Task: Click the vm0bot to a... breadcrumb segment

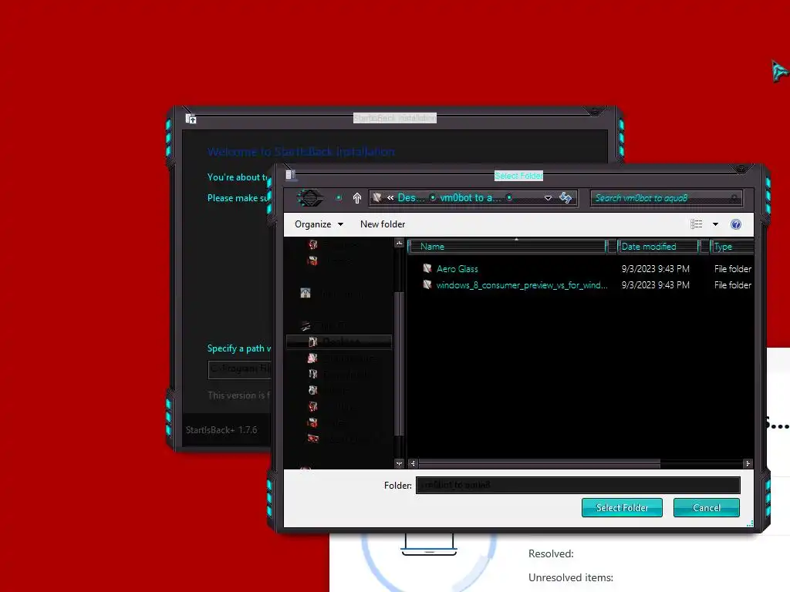Action: [471, 198]
